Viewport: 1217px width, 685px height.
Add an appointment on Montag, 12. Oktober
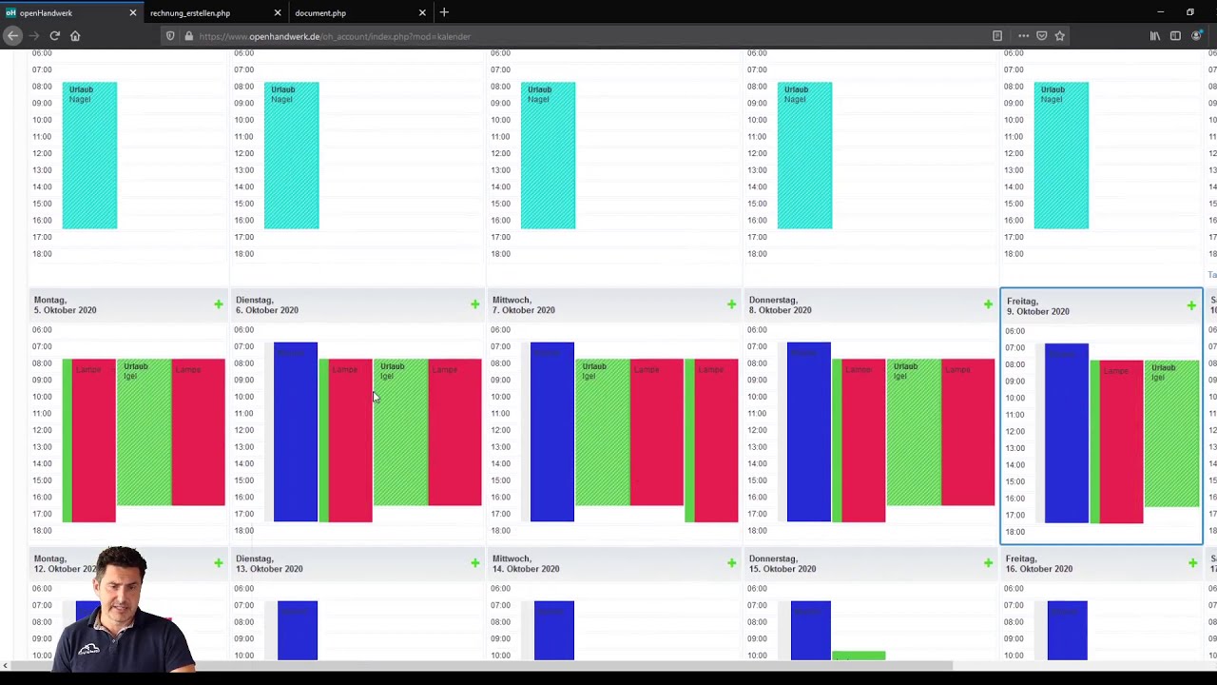pos(218,563)
